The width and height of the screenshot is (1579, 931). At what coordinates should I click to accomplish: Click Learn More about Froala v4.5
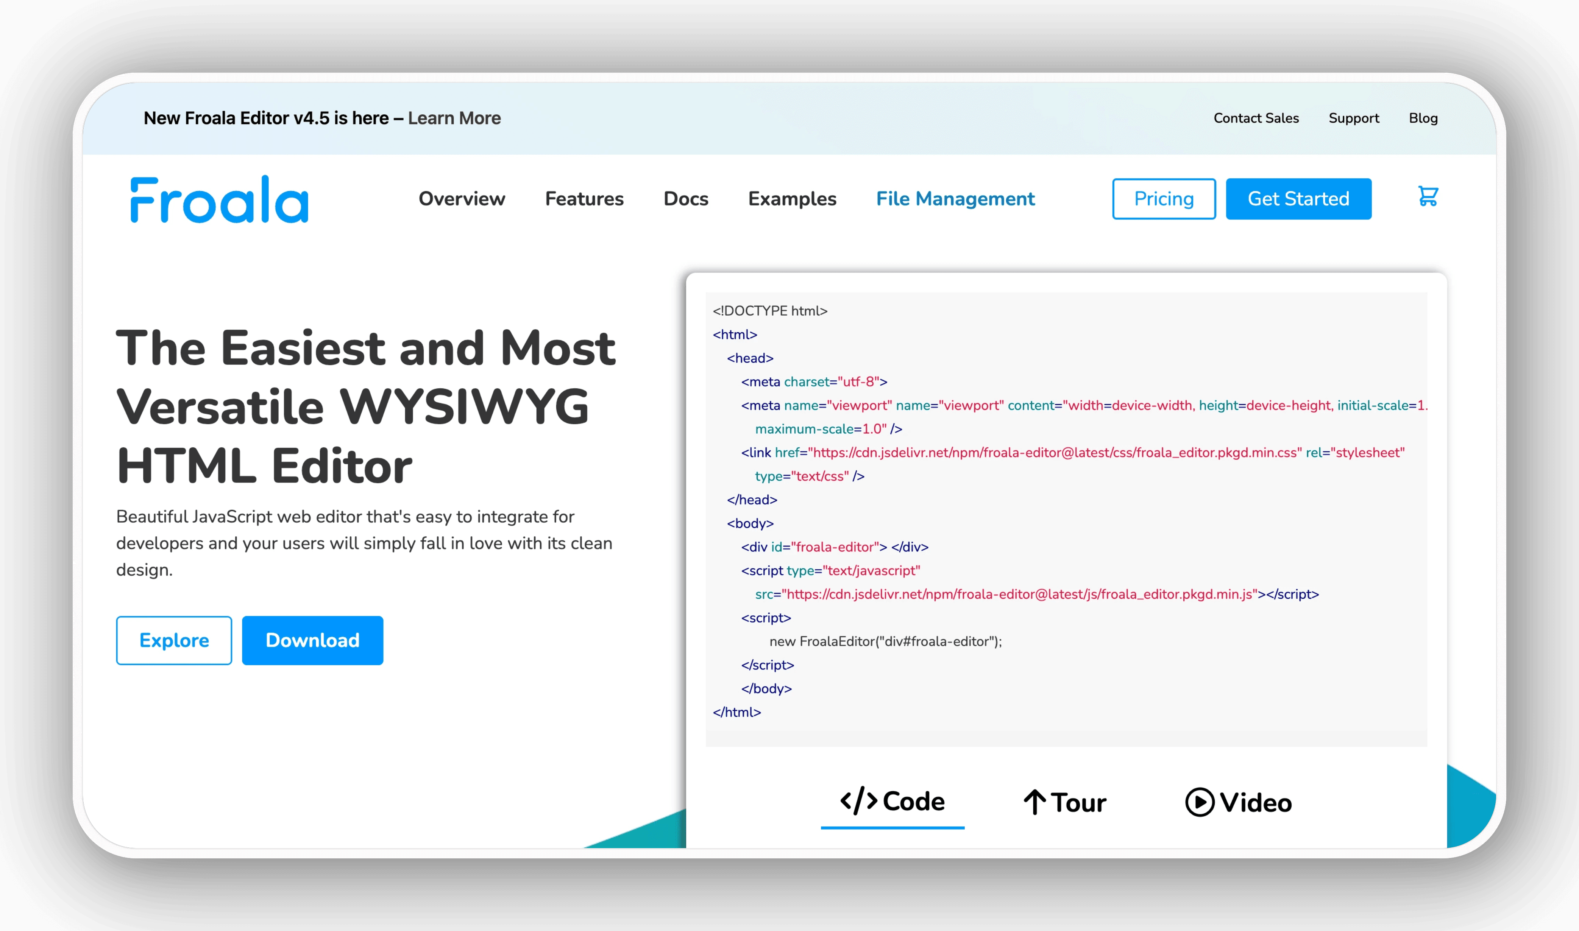coord(454,118)
